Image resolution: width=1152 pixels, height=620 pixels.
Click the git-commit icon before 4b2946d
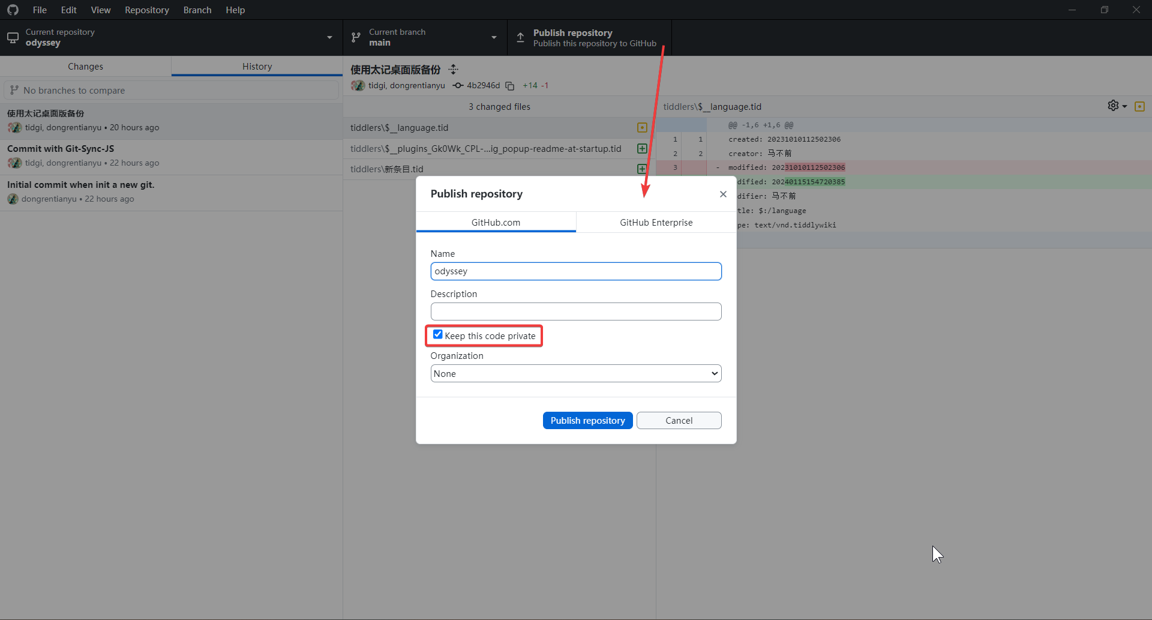tap(458, 85)
